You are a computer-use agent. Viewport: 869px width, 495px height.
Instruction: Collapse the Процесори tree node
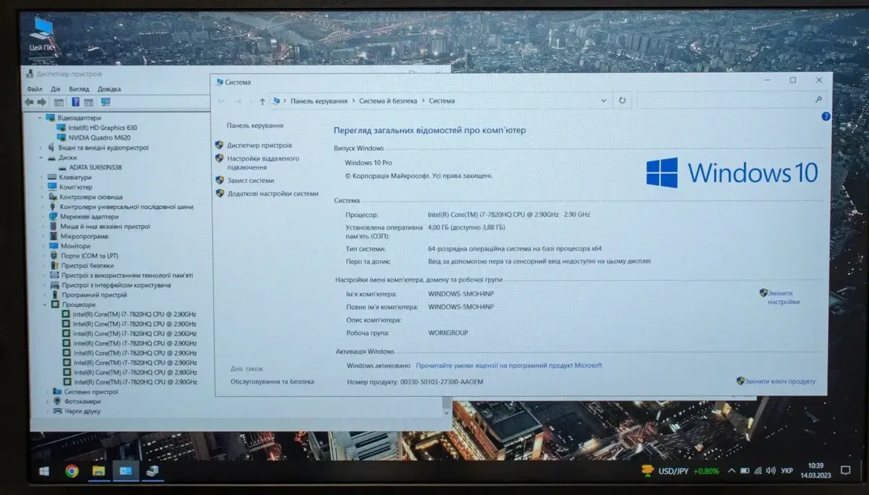(x=42, y=305)
